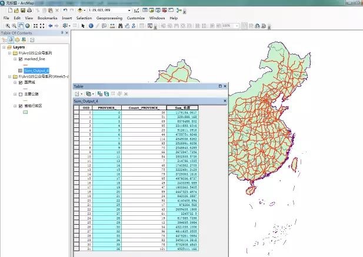Click the OID column header
Viewport: 363px width, 257px height.
pyautogui.click(x=86, y=107)
